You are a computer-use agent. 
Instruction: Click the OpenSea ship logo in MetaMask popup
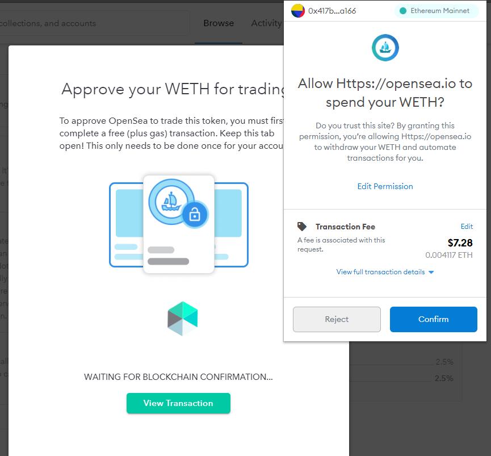385,48
